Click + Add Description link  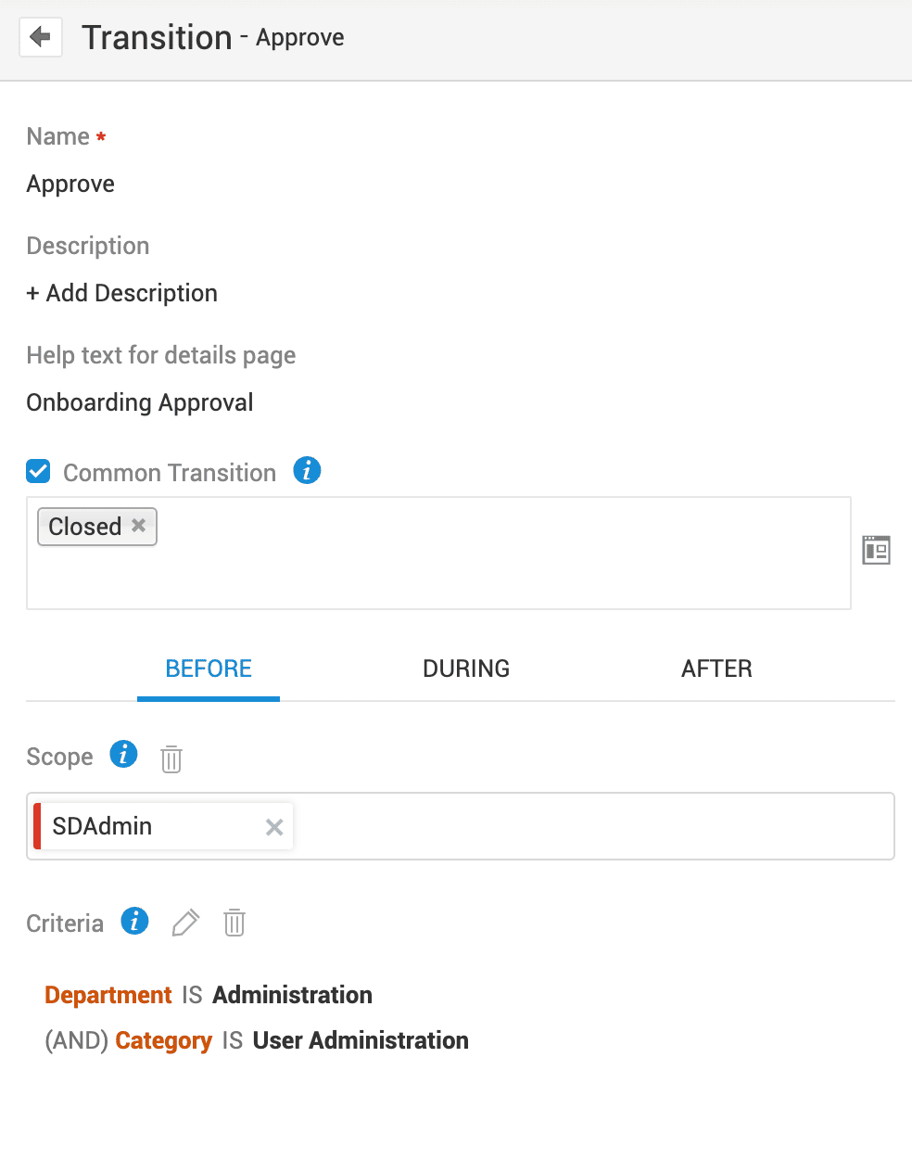tap(122, 293)
